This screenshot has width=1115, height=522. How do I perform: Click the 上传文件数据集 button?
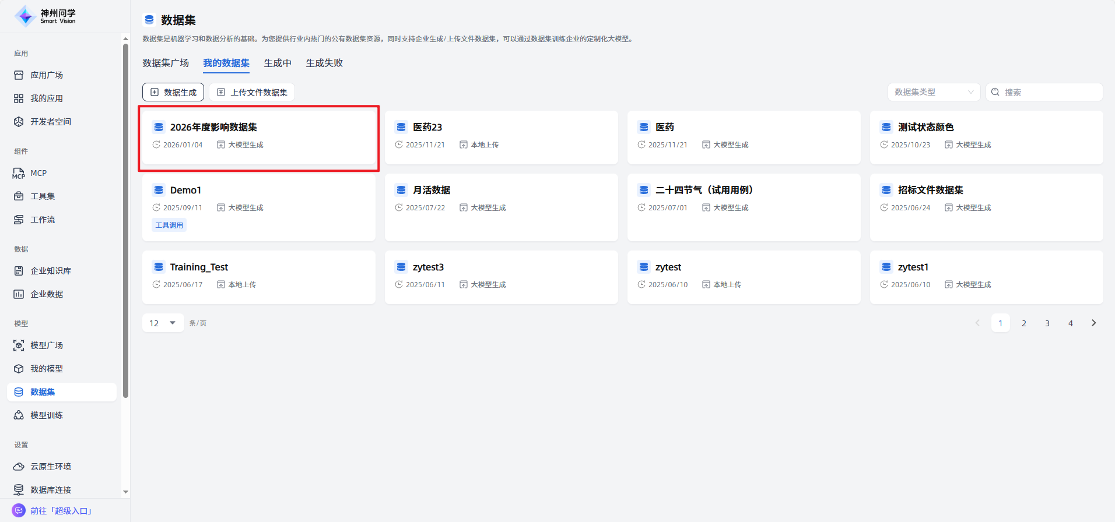252,92
